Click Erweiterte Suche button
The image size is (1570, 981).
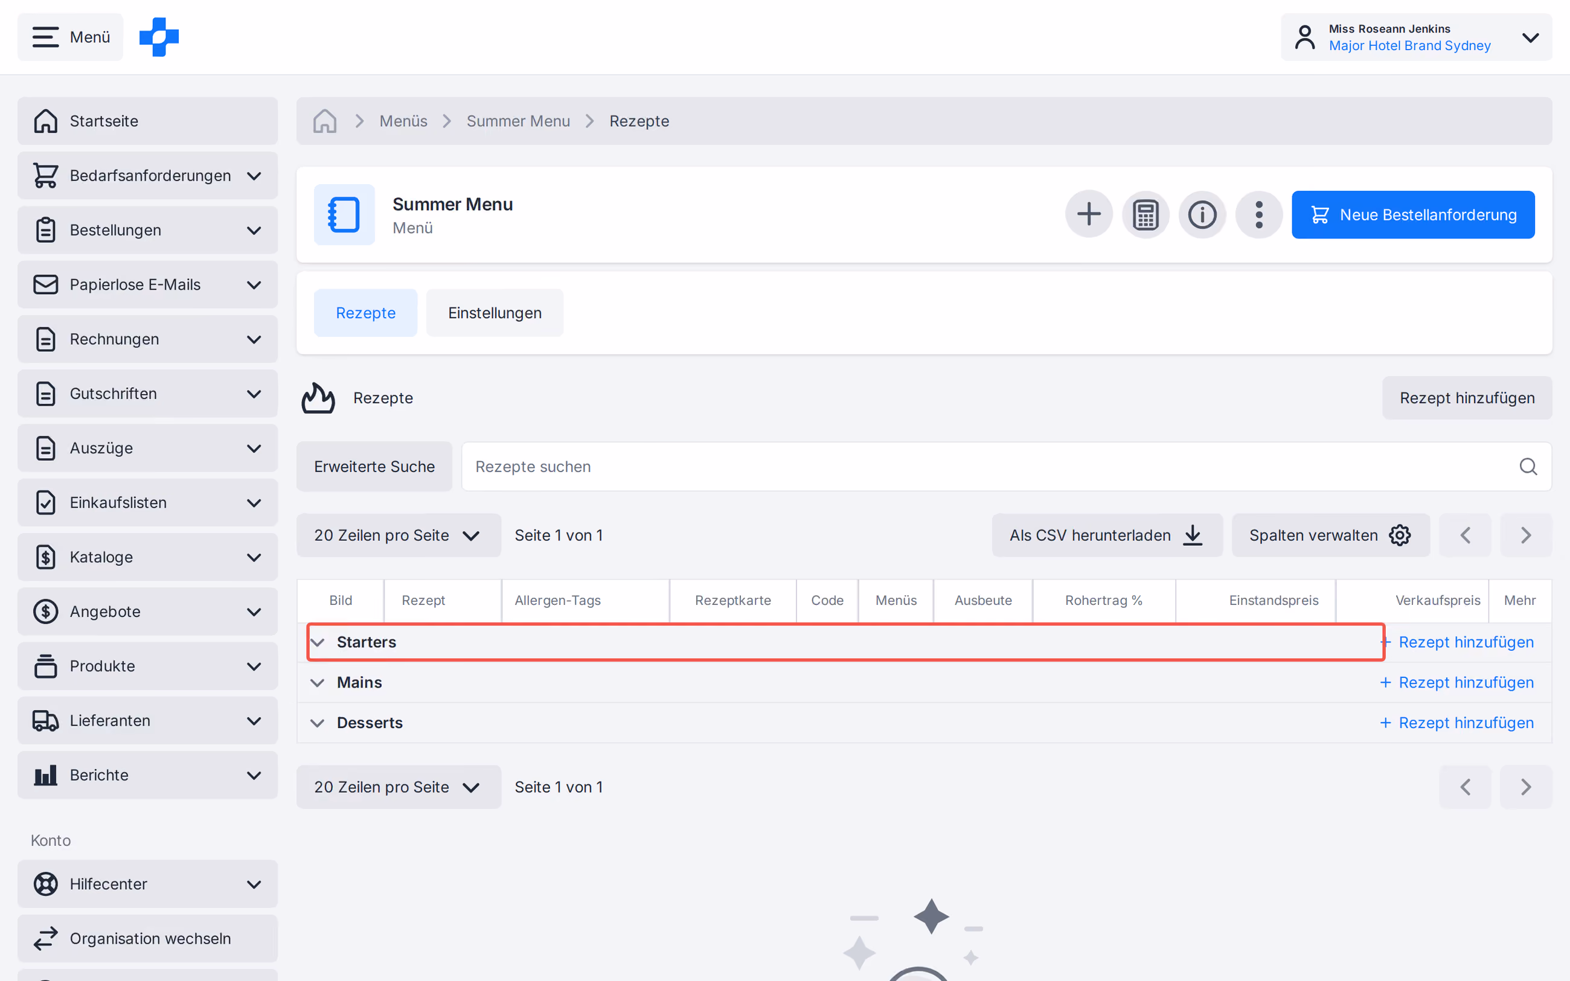(374, 467)
